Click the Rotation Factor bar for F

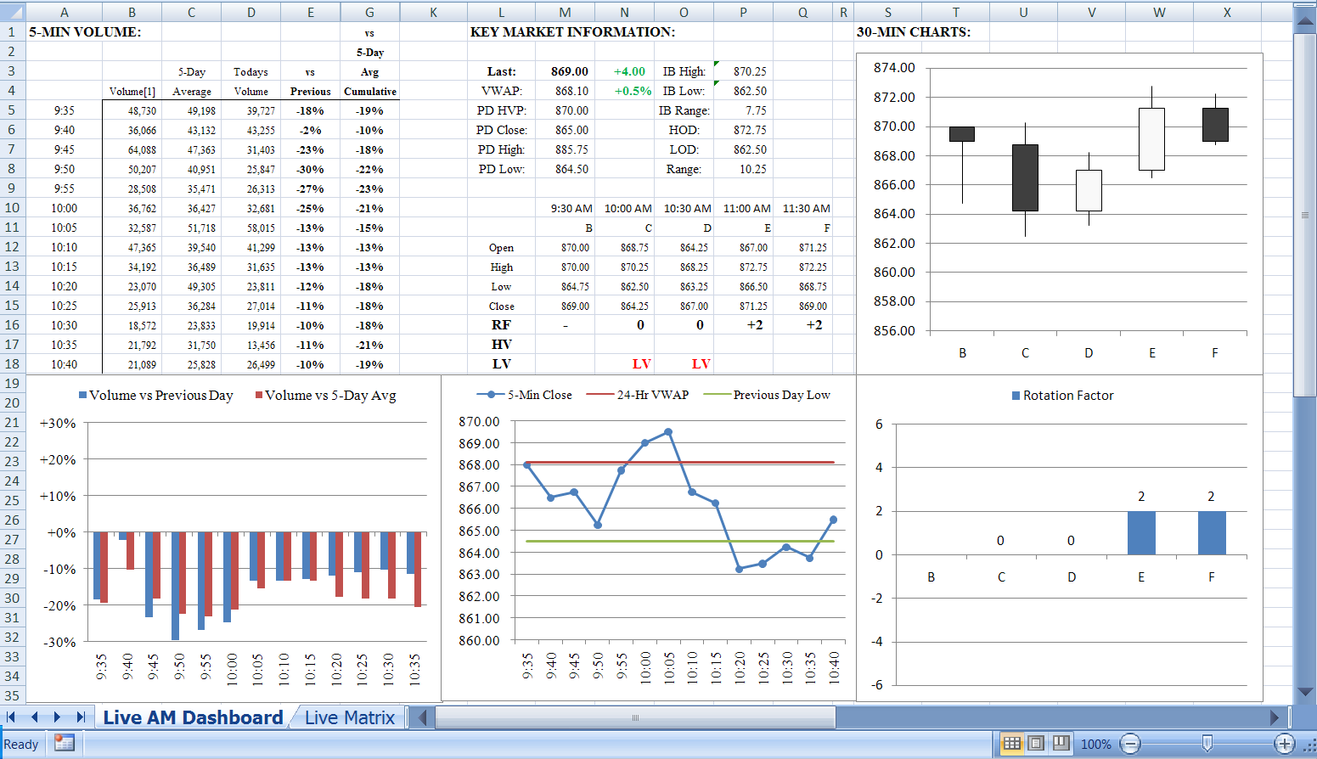click(x=1212, y=532)
